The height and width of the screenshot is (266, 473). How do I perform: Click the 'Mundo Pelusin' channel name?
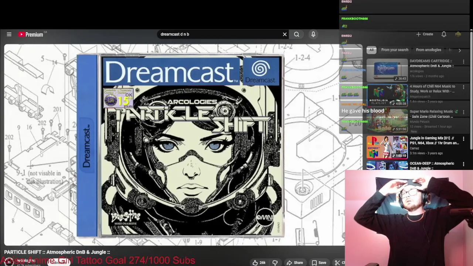pos(419,122)
